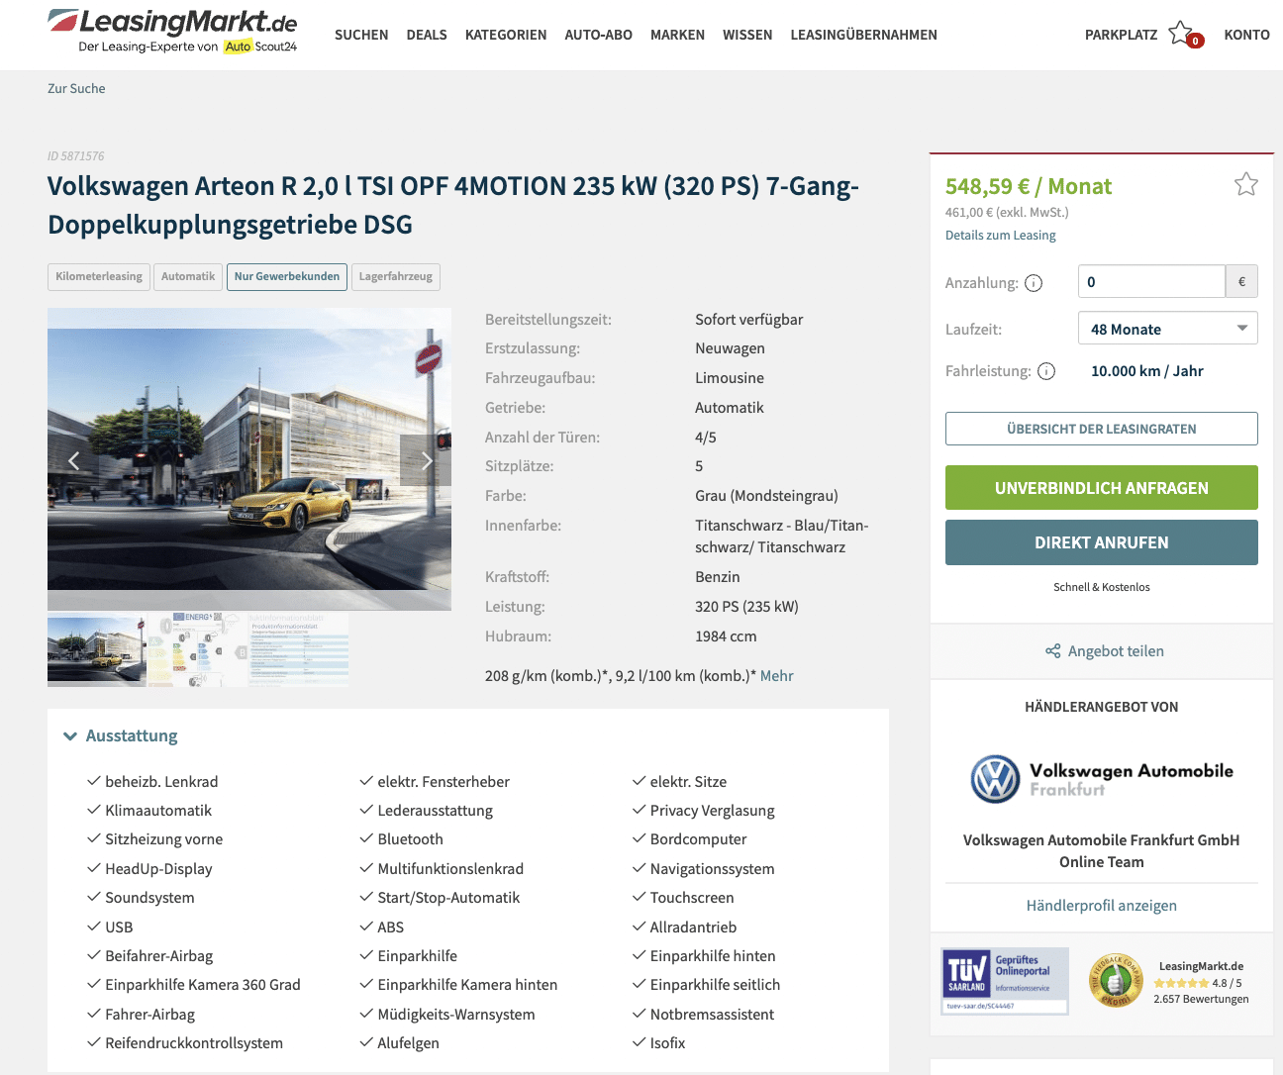Click the 2.657 Bewertungen rating text
The height and width of the screenshot is (1075, 1283).
tap(1201, 999)
